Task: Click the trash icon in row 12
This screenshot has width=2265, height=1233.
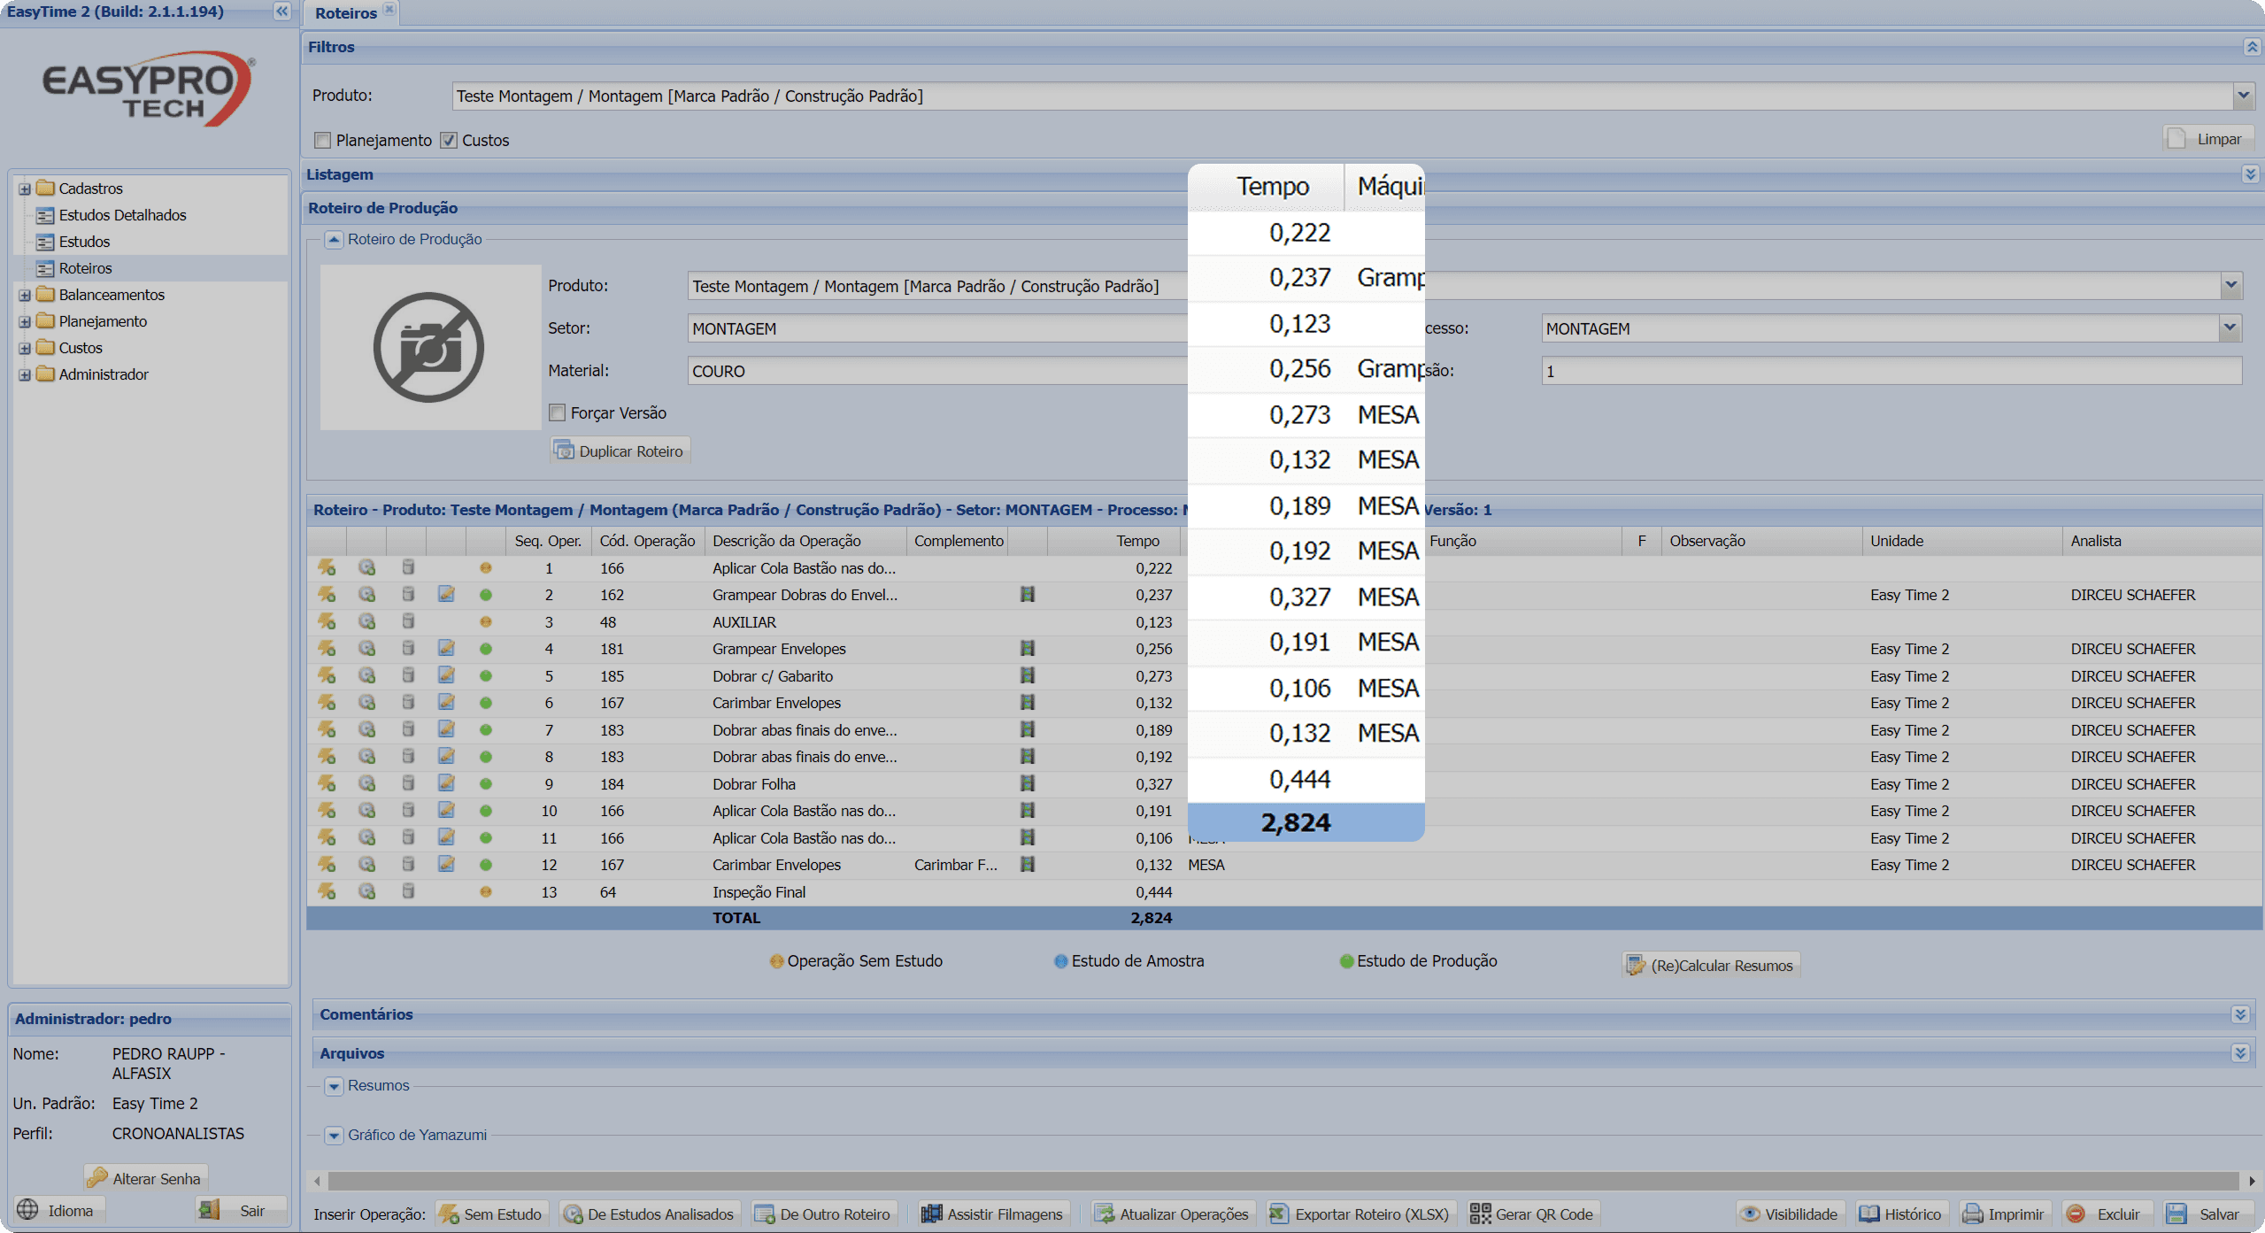Action: pos(408,865)
